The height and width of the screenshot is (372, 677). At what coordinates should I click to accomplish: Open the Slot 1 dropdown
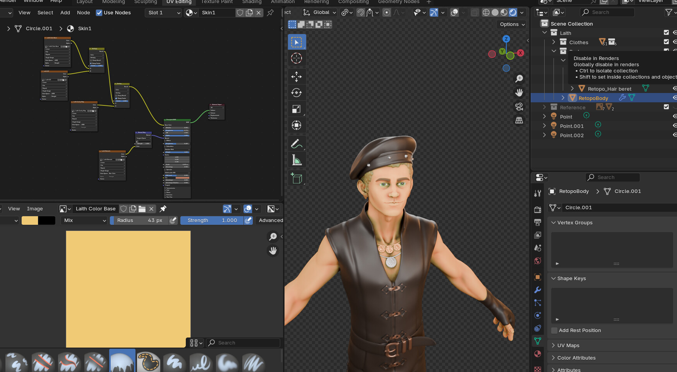163,12
